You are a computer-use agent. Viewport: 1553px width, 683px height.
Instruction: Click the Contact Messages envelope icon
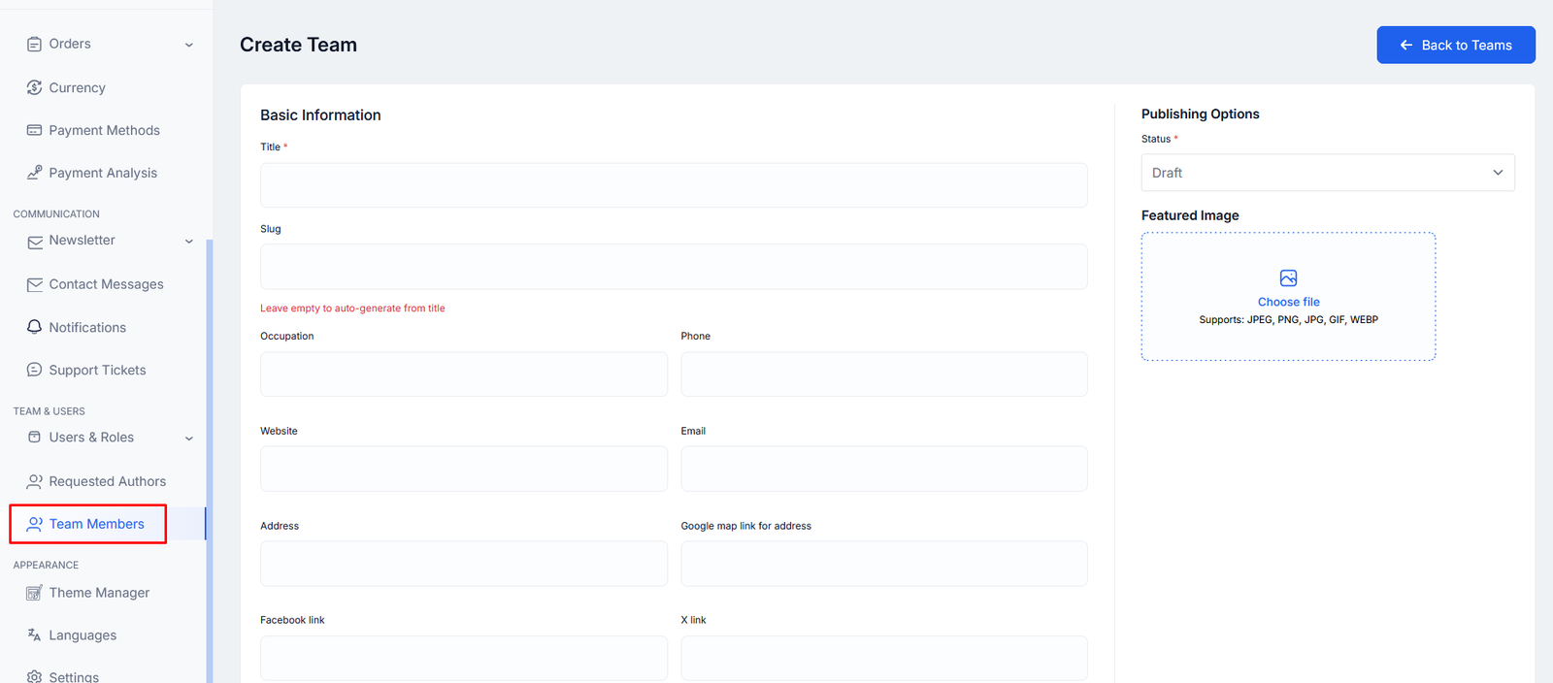[x=34, y=284]
